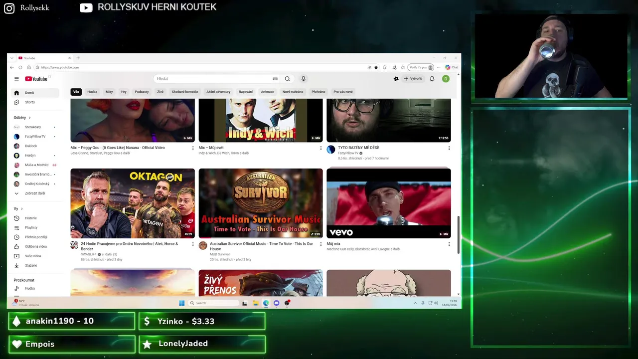
Task: Open more options for Můj mix
Action: coord(449,244)
